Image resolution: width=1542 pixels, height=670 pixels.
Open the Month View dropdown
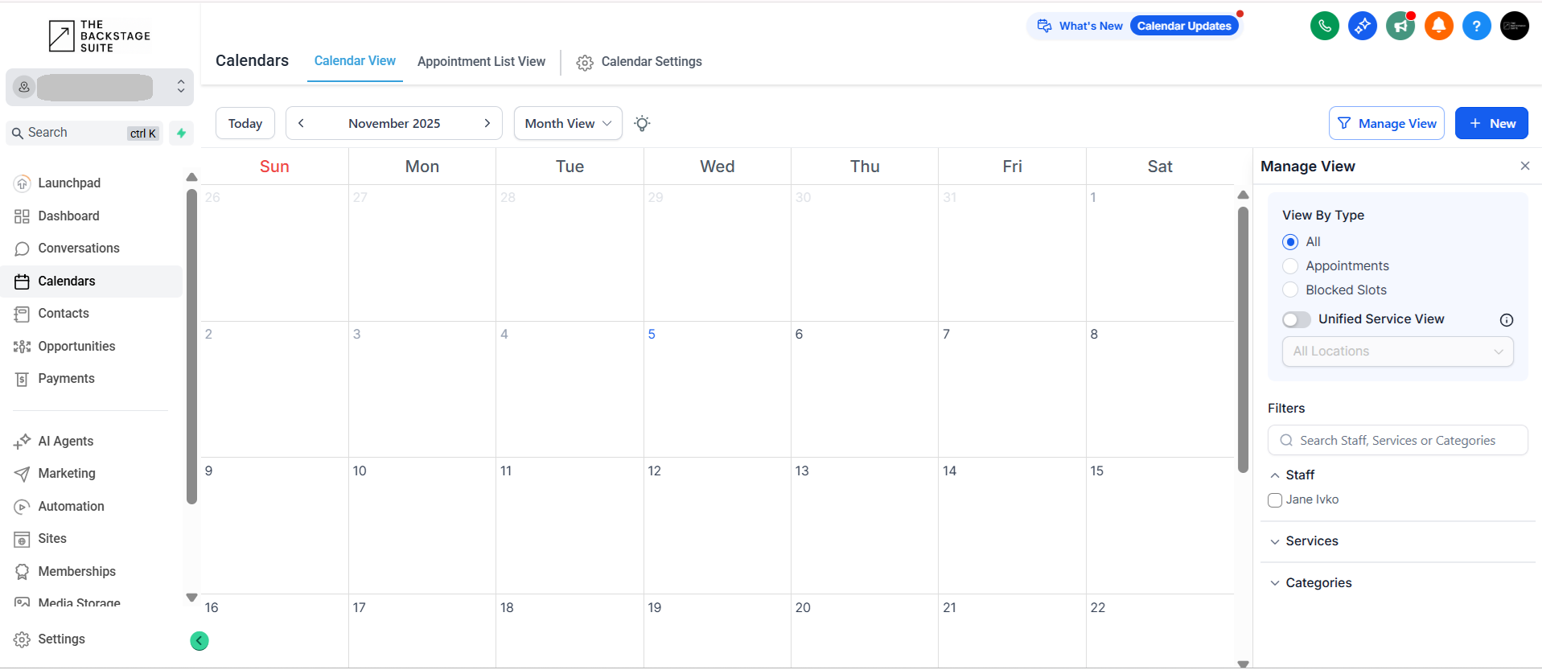pyautogui.click(x=568, y=123)
